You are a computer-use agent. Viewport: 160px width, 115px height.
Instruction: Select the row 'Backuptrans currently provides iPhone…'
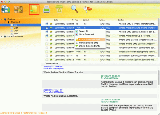pyautogui.click(x=99, y=56)
